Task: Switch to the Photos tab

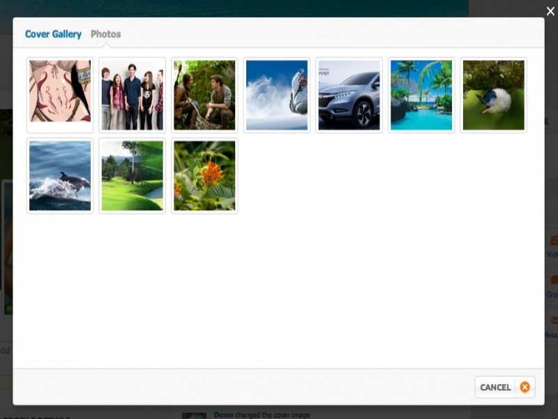Action: pyautogui.click(x=105, y=34)
